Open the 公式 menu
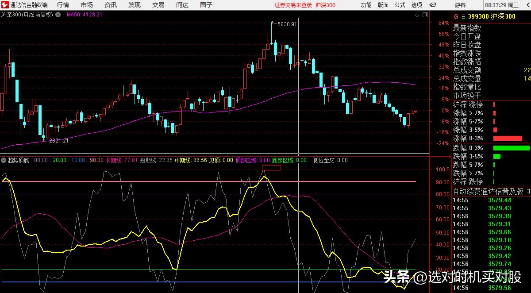 [x=400, y=5]
